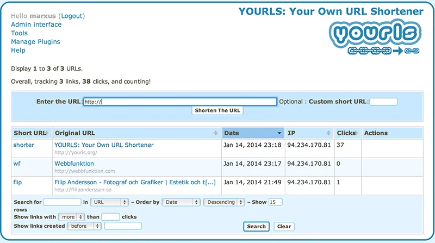
Task: Click date Jan 14, 2014 23:18 cell
Action: point(252,145)
